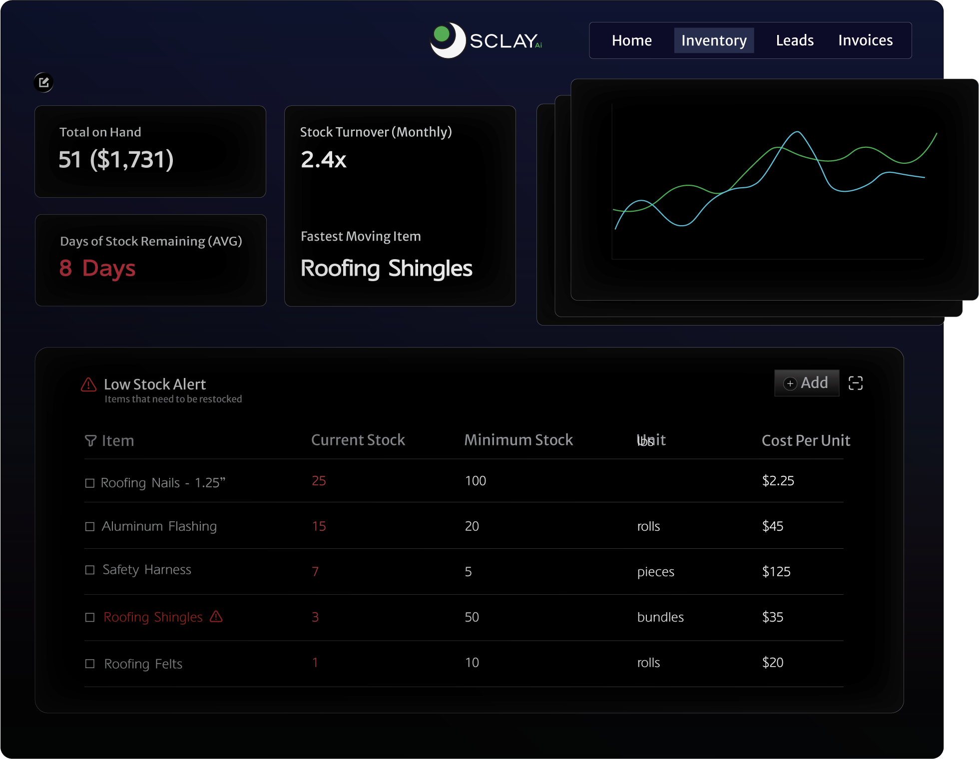Image resolution: width=979 pixels, height=759 pixels.
Task: Click the Add button
Action: point(806,382)
